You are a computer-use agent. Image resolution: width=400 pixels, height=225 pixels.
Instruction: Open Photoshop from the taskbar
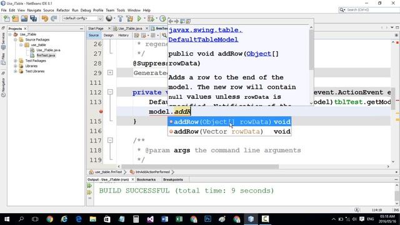(207, 219)
